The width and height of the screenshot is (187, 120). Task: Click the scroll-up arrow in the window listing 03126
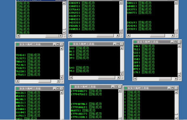61,93
